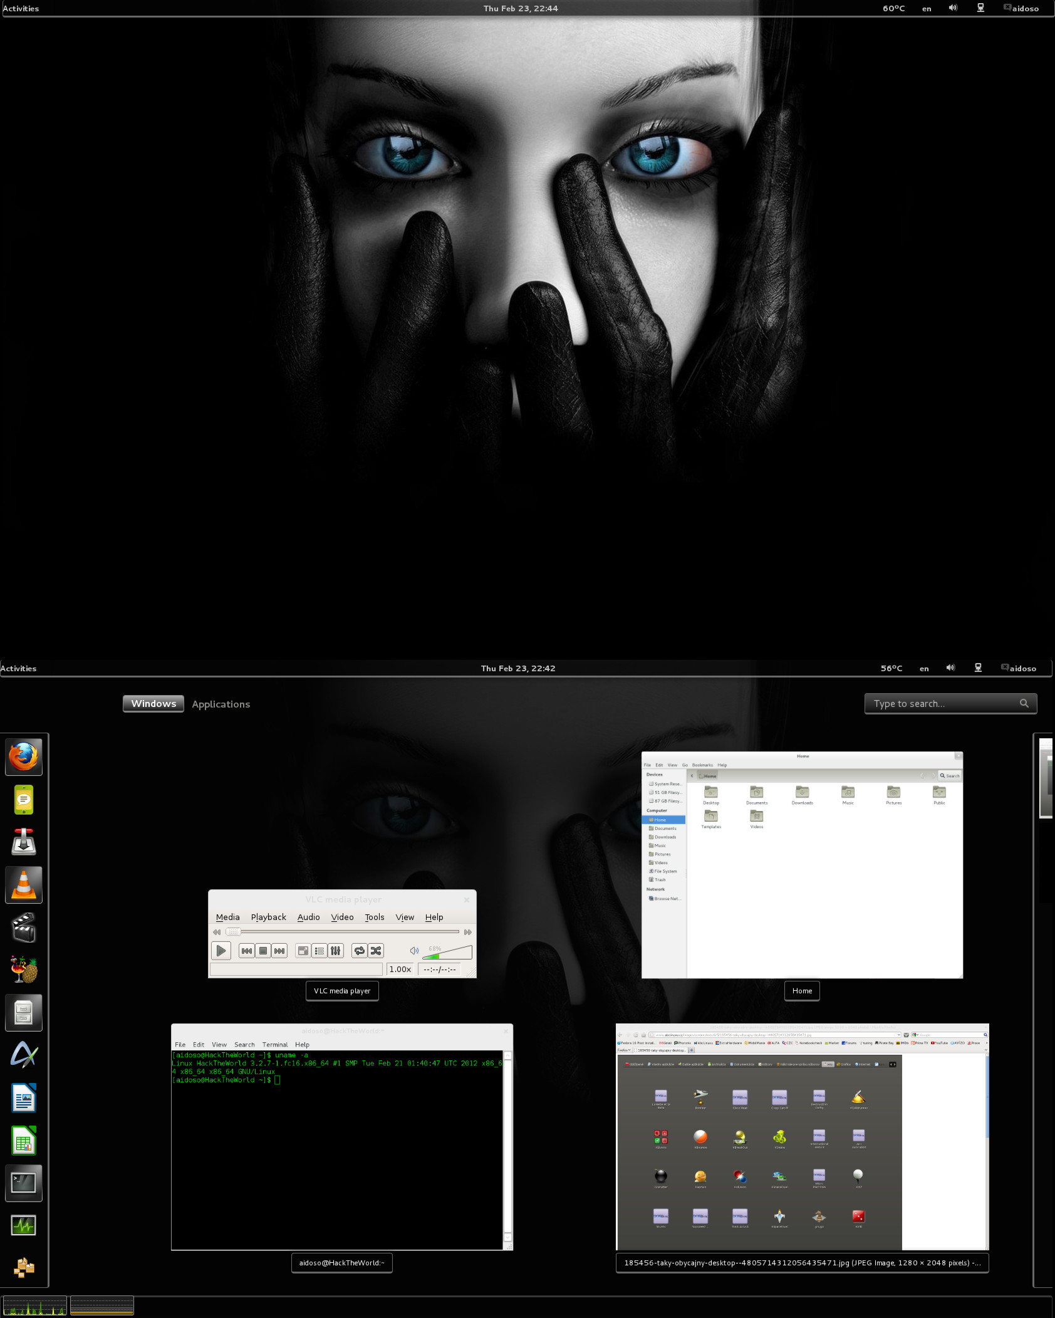Click Desktop folder in Home window
The height and width of the screenshot is (1318, 1055).
711,795
